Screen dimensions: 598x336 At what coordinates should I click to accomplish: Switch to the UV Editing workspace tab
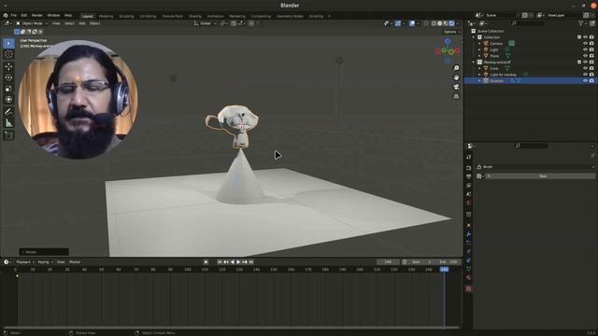pyautogui.click(x=148, y=17)
